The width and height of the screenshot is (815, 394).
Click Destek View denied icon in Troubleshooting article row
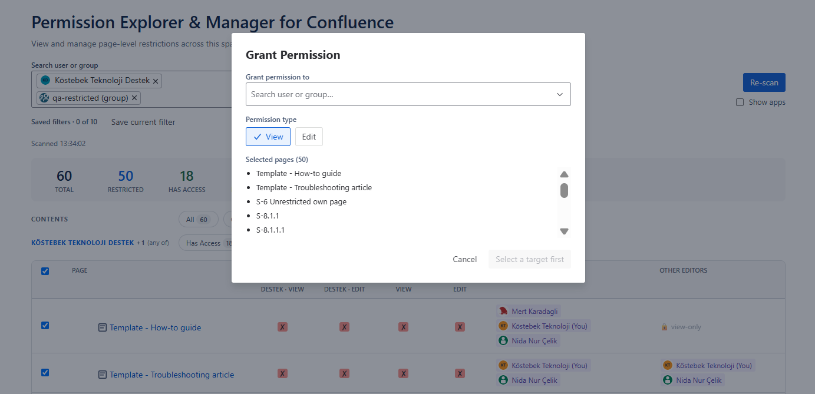(282, 373)
